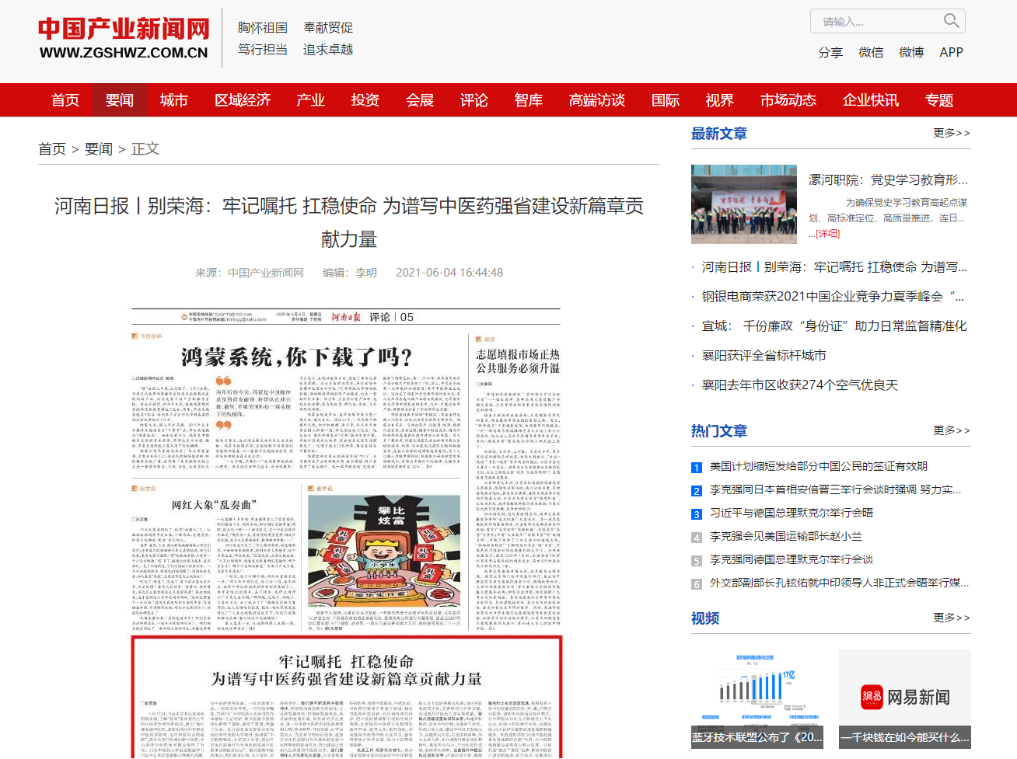1017x759 pixels.
Task: Open the 襄阳获评全省标杆城市 article link
Action: [764, 356]
